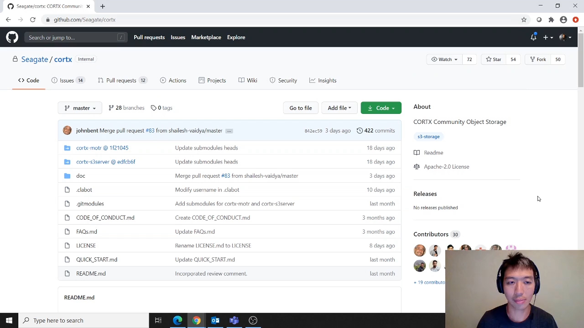Open pull request #83 in doc row

(225, 176)
